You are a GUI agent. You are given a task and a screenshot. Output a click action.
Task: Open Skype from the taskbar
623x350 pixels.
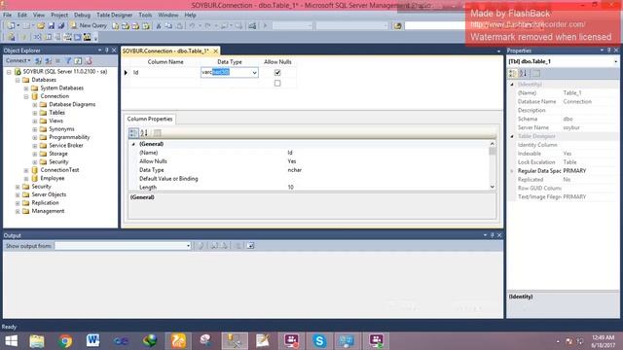pyautogui.click(x=319, y=341)
